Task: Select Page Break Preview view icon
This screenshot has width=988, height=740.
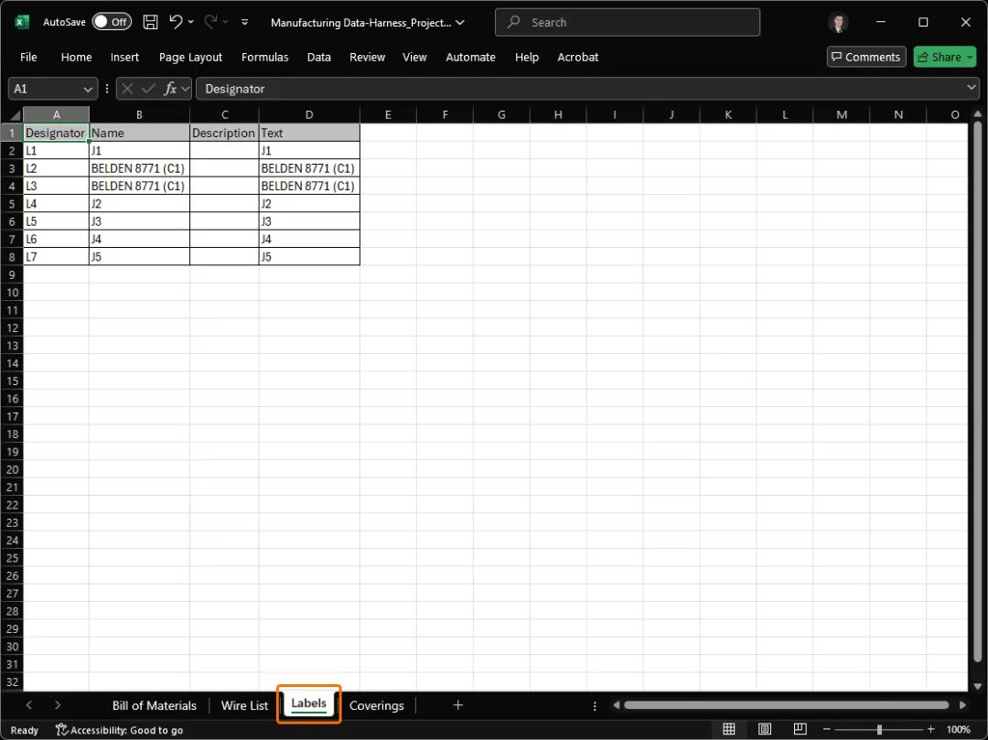Action: 800,729
